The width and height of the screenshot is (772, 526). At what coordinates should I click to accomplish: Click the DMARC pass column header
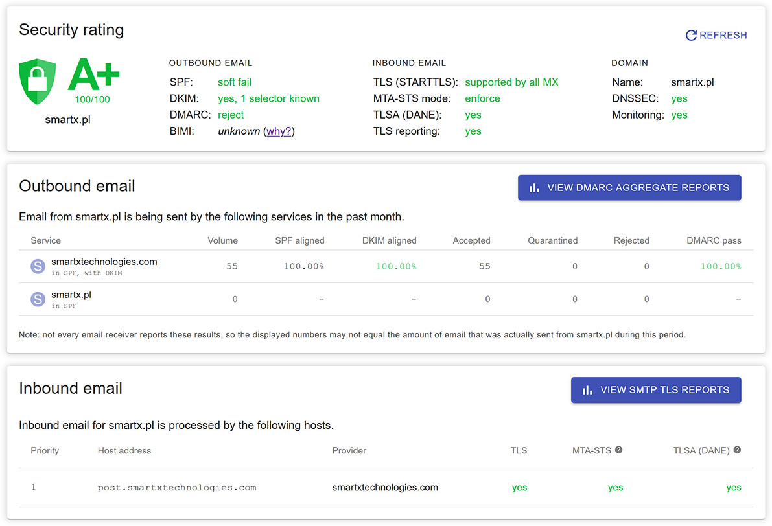(714, 240)
